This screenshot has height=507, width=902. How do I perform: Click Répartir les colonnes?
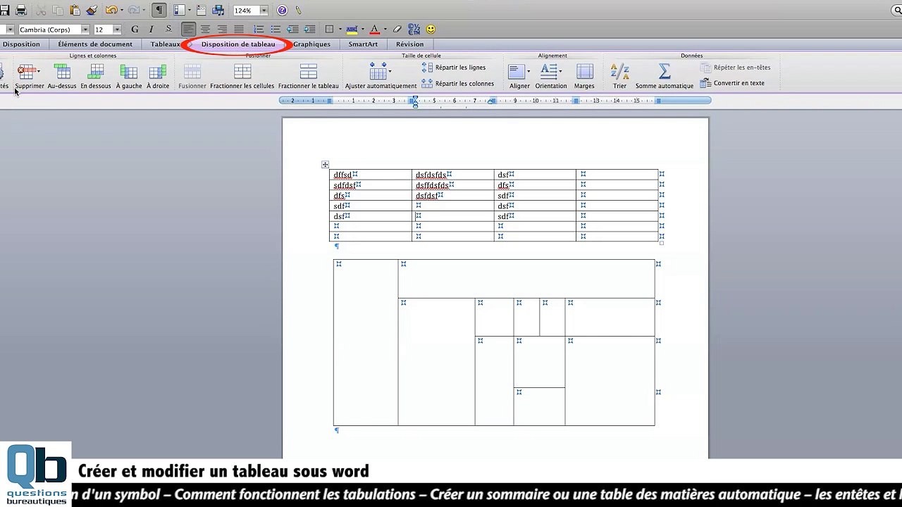[x=457, y=84]
